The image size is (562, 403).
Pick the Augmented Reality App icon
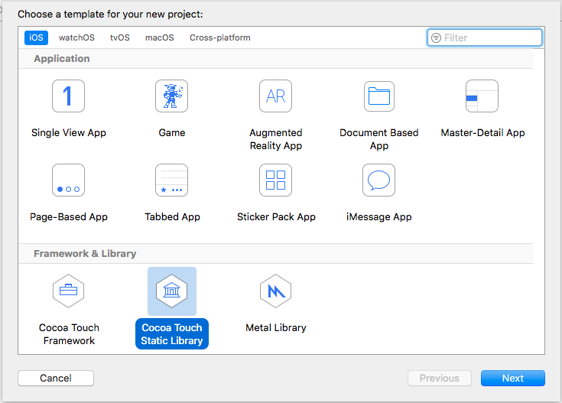(x=275, y=96)
